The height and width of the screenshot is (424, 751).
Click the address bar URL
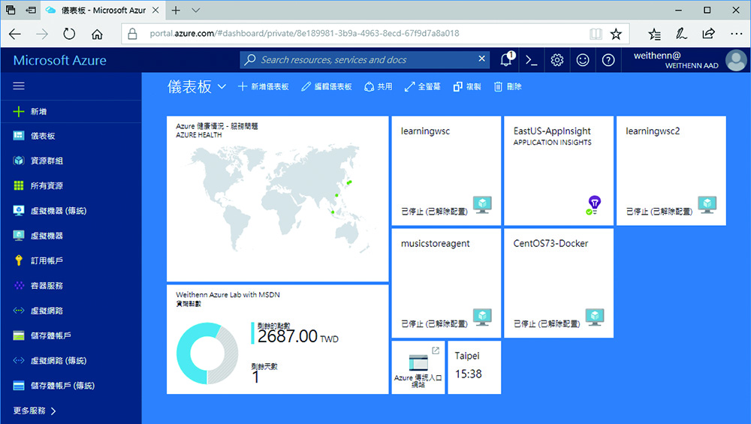click(305, 34)
